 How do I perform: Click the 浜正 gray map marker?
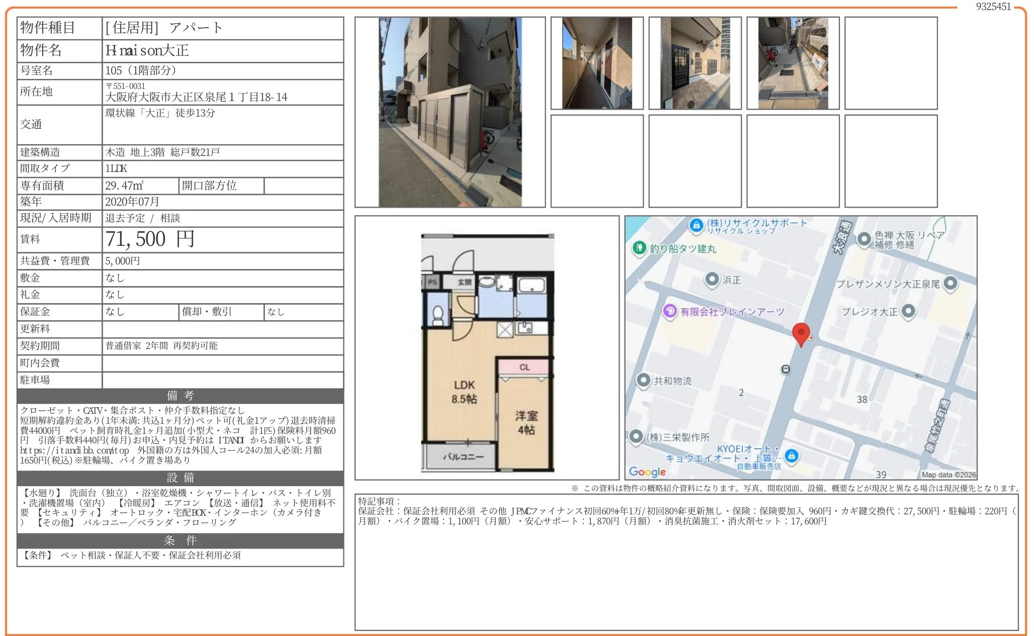coord(712,280)
